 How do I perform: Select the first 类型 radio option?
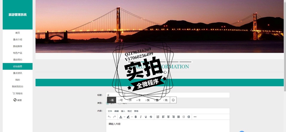[x=107, y=103]
